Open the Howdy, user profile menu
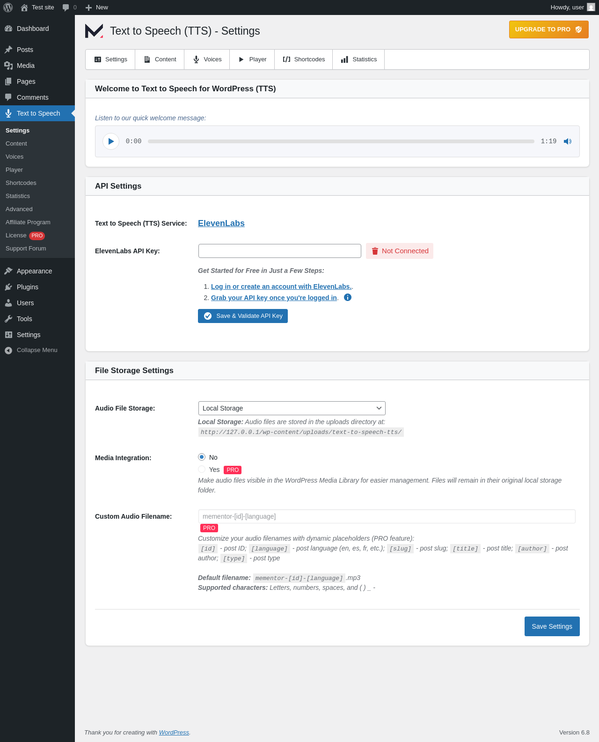 [572, 7]
